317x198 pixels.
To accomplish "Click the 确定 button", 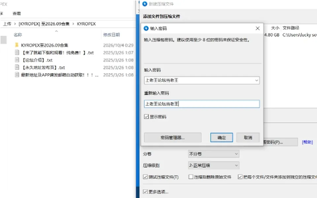I will pyautogui.click(x=222, y=138).
